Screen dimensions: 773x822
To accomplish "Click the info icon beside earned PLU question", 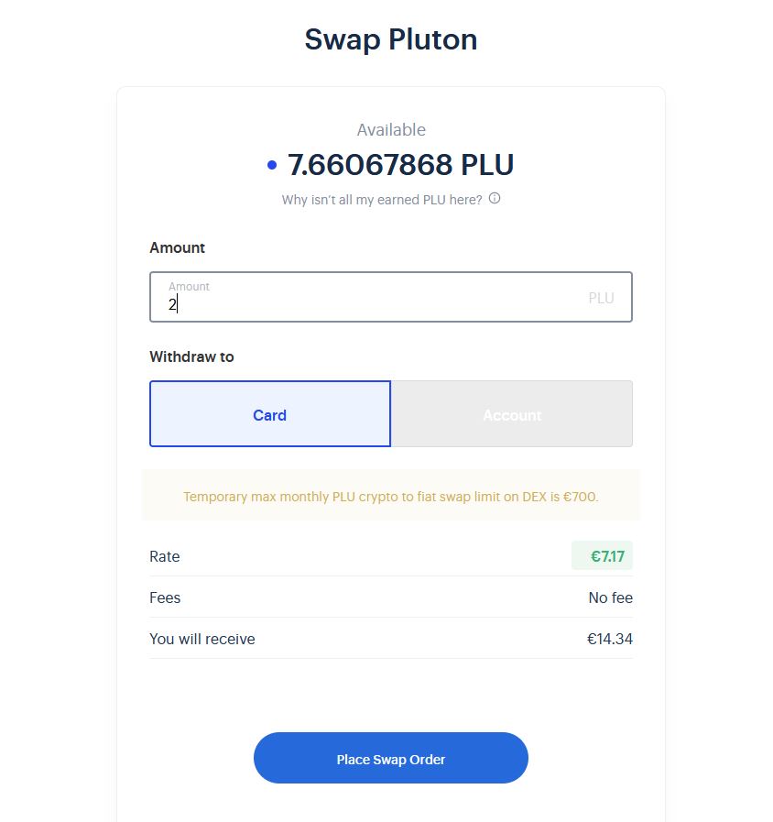I will [x=495, y=199].
